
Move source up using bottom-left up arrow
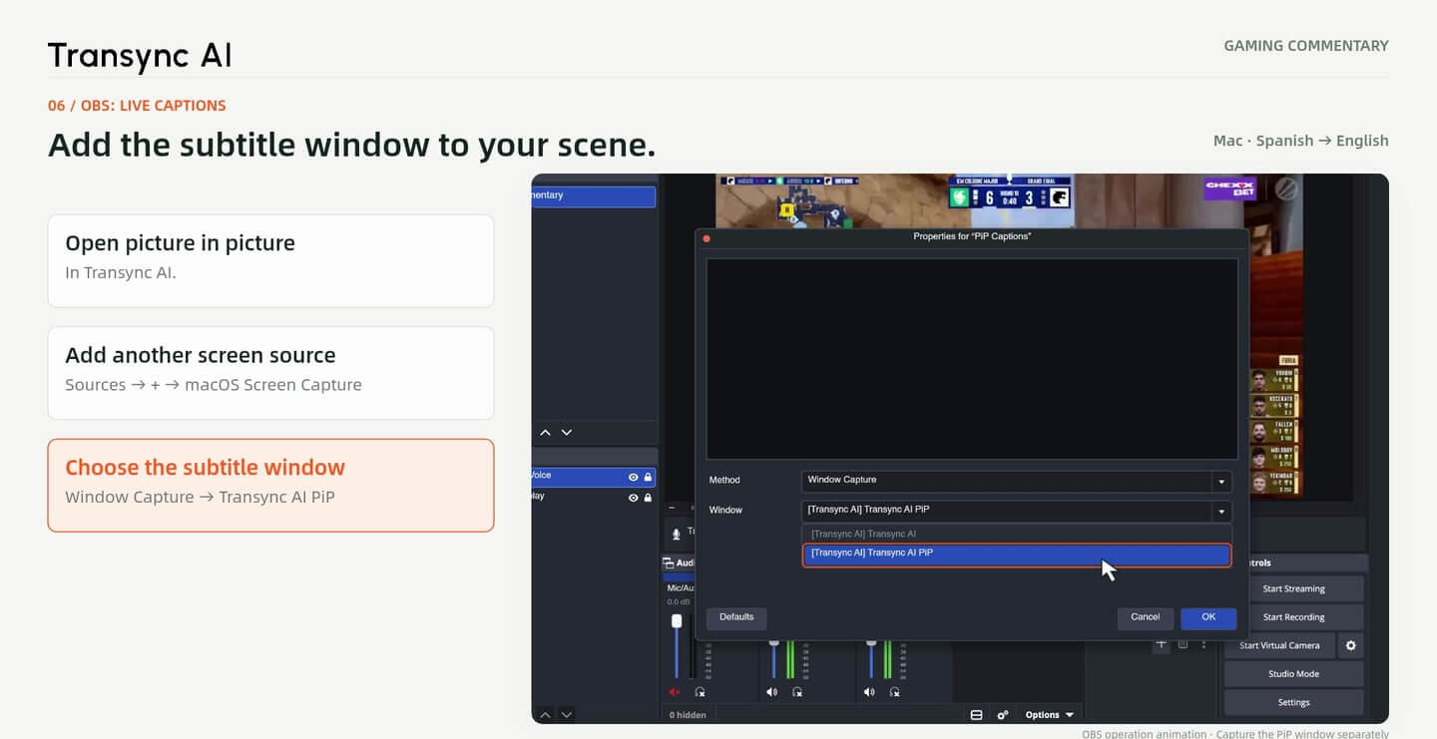[x=545, y=714]
